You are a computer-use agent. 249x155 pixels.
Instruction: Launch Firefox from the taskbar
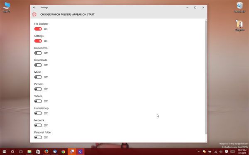tap(46, 152)
